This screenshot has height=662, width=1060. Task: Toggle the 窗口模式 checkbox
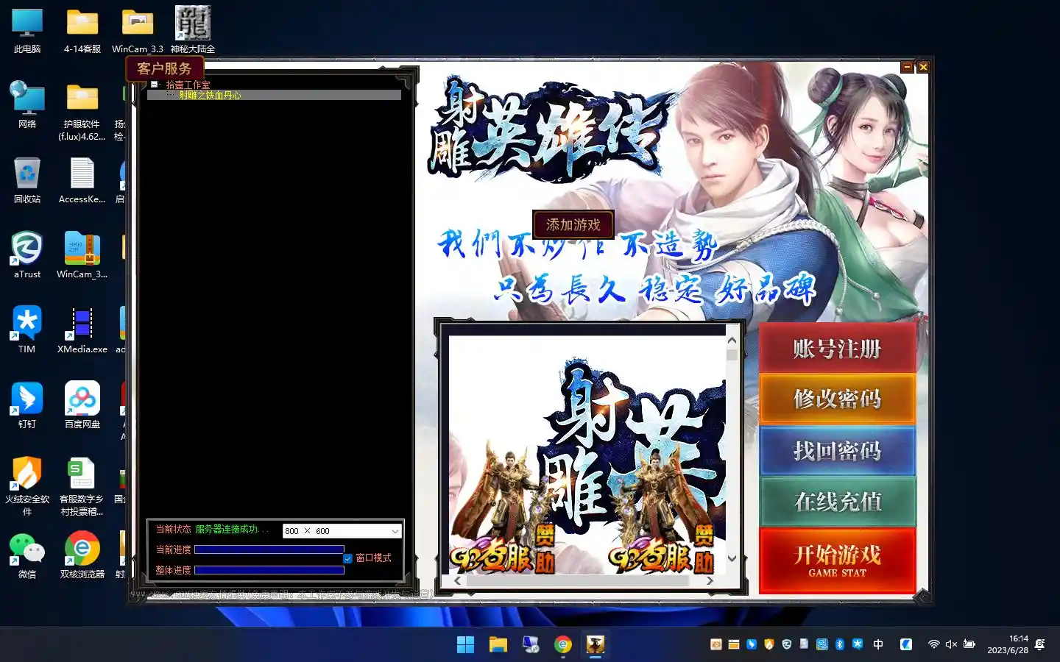347,558
